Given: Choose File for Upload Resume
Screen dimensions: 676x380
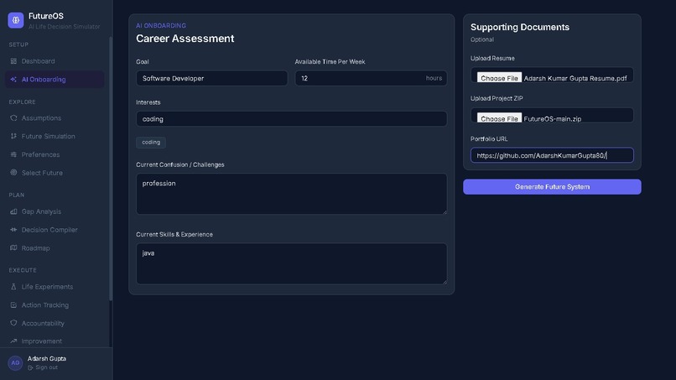Looking at the screenshot, I should click(499, 78).
